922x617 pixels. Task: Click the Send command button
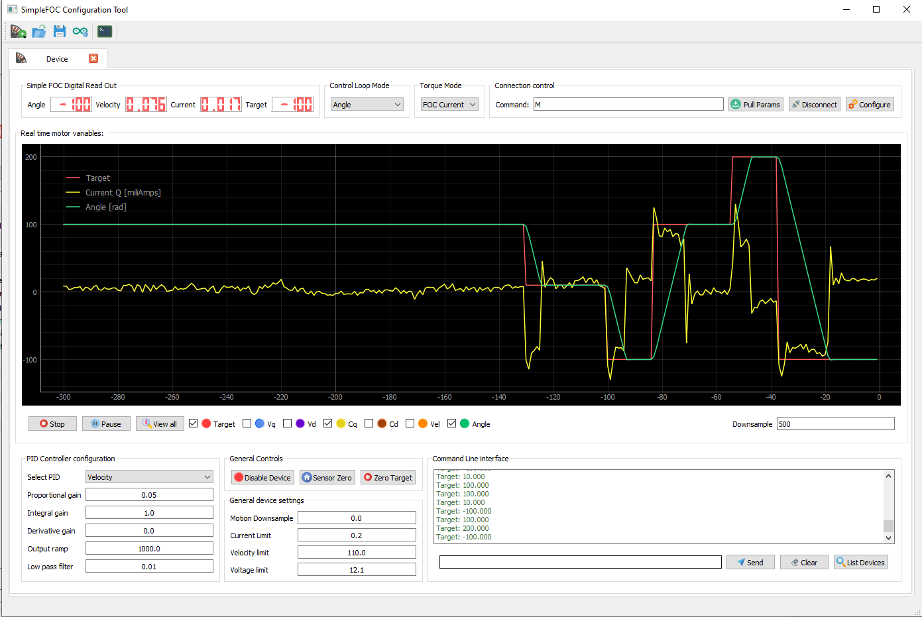click(x=750, y=562)
